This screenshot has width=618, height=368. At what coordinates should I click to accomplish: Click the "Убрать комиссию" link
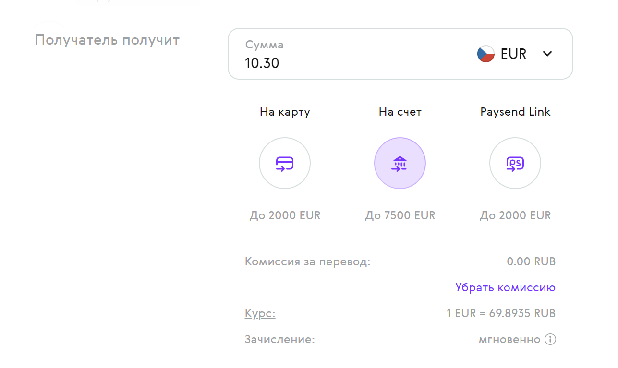pyautogui.click(x=505, y=287)
